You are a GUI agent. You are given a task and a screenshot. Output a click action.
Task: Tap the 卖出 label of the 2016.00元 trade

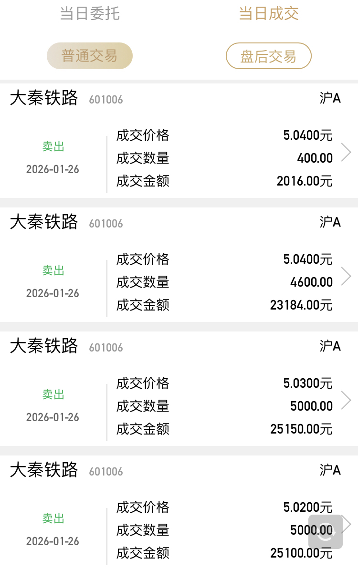(53, 146)
